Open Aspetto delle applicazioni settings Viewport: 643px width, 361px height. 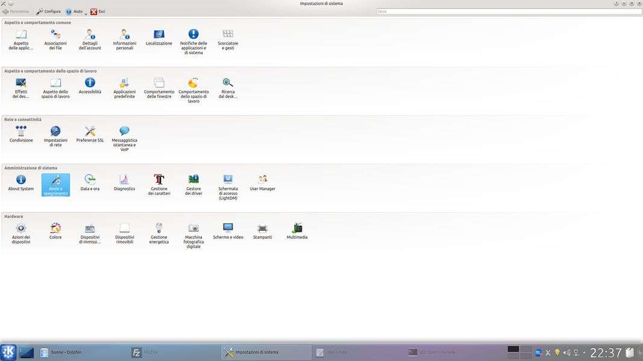21,40
